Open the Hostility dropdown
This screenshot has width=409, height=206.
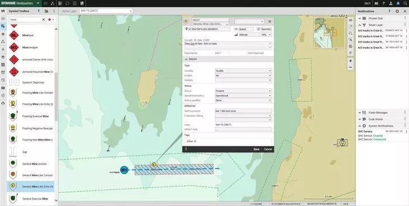click(x=243, y=71)
